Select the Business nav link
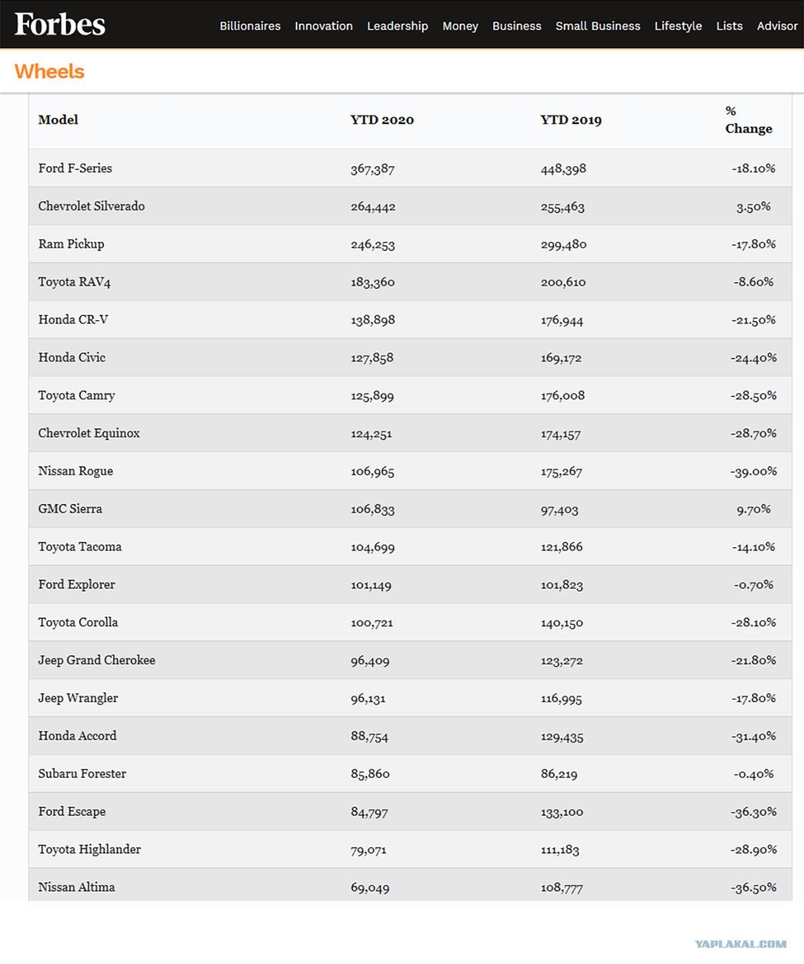Viewport: 804px width, 964px height. click(x=517, y=26)
